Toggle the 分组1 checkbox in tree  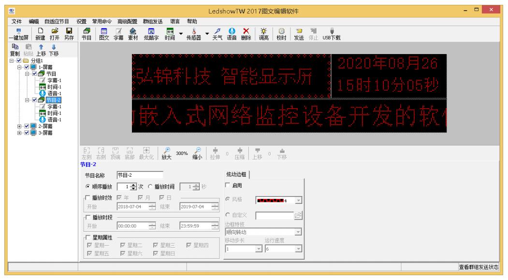19,60
